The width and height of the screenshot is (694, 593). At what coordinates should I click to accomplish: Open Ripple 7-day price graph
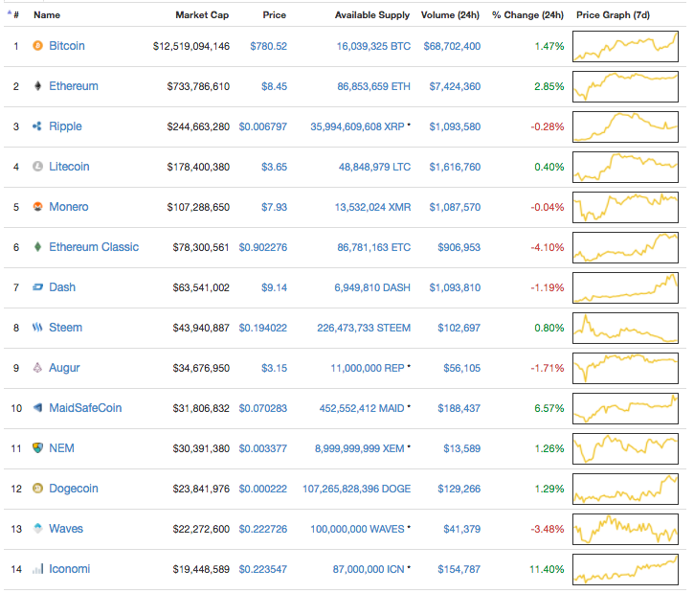[x=625, y=126]
